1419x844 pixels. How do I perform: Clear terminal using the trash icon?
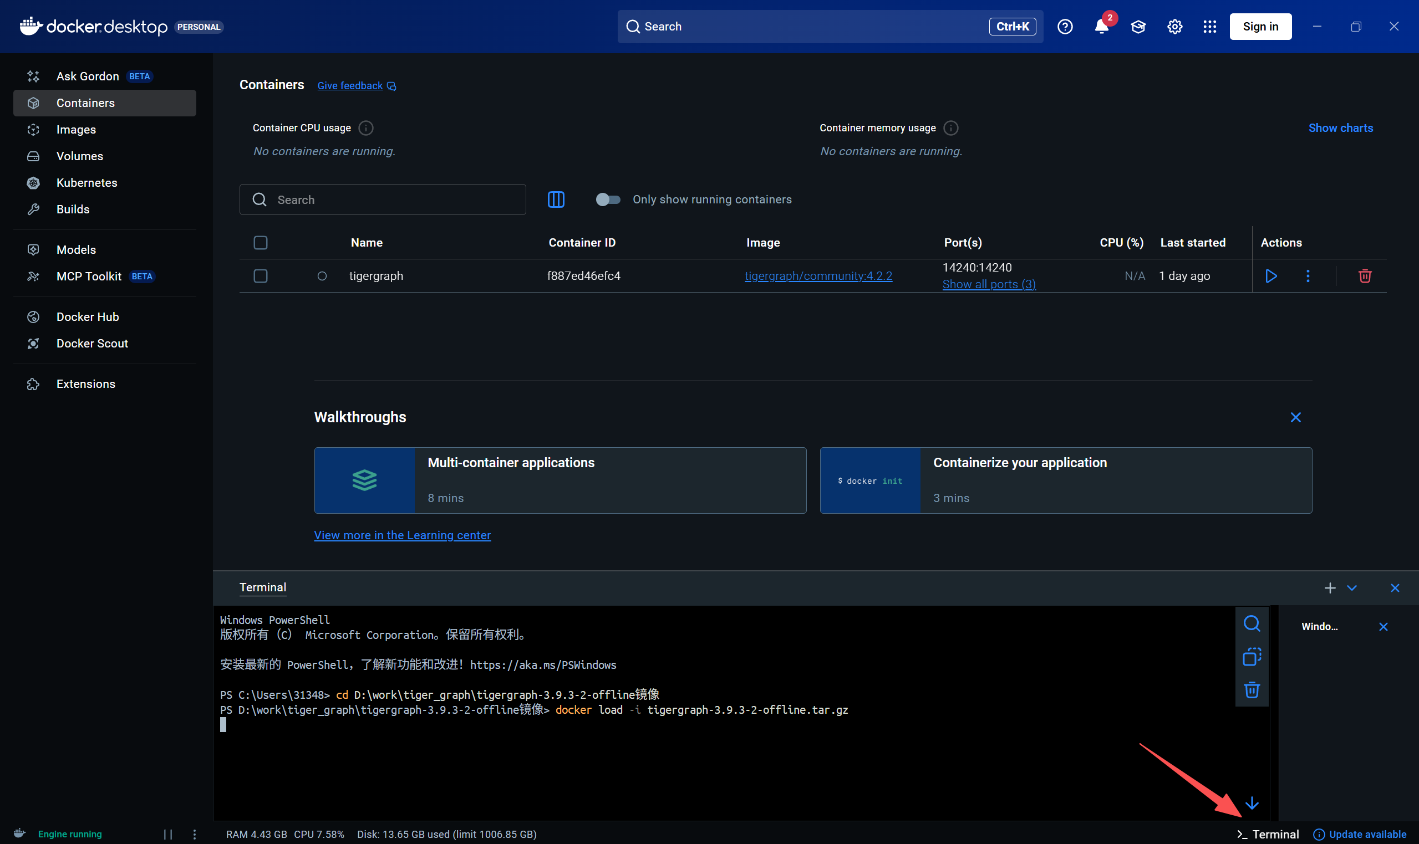pyautogui.click(x=1252, y=690)
